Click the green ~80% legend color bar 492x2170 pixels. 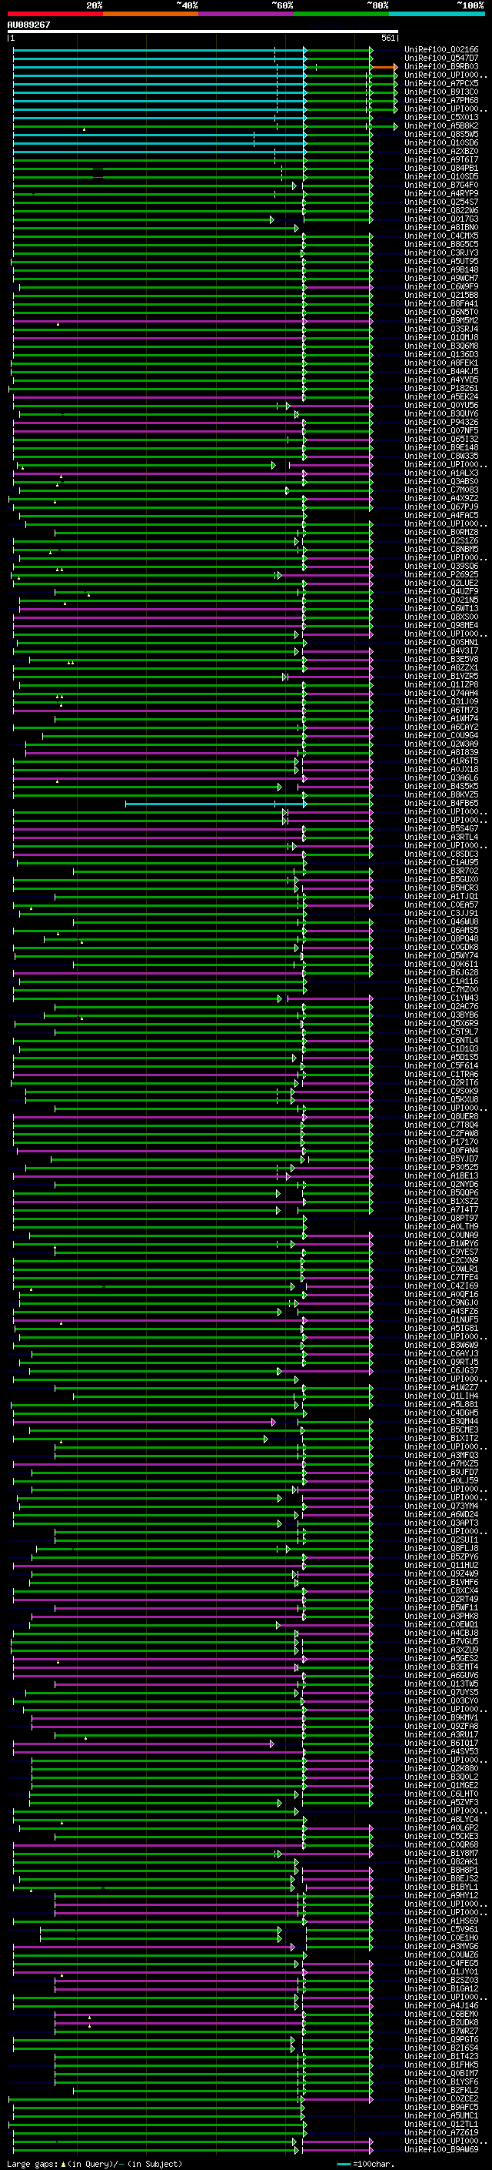click(341, 14)
